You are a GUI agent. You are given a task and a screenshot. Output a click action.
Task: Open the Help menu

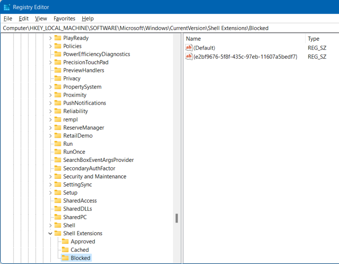point(88,19)
